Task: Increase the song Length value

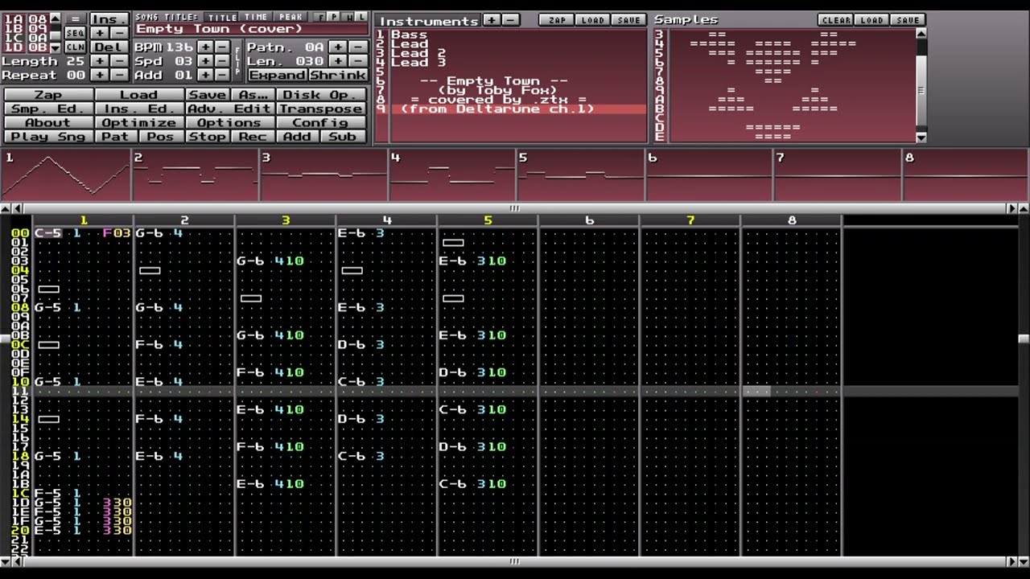Action: pyautogui.click(x=99, y=61)
